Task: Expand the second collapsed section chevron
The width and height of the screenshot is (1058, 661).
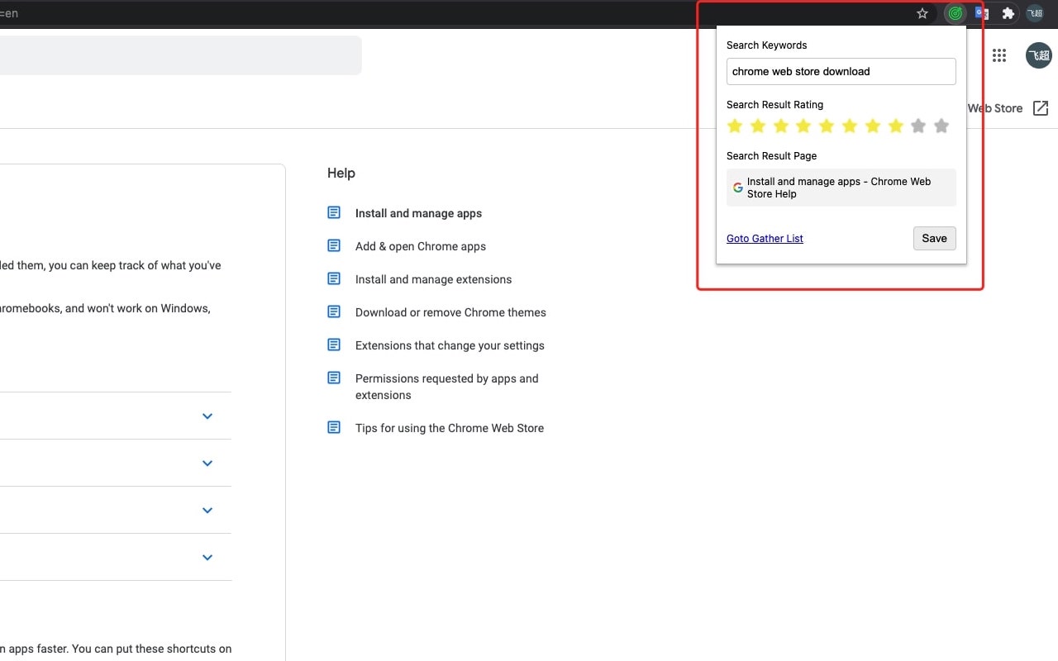Action: pos(207,464)
